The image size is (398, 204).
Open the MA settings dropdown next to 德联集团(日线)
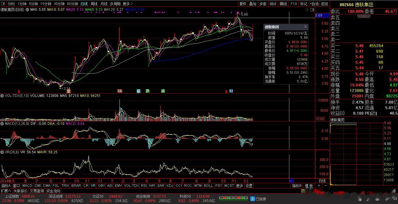[x=27, y=10]
